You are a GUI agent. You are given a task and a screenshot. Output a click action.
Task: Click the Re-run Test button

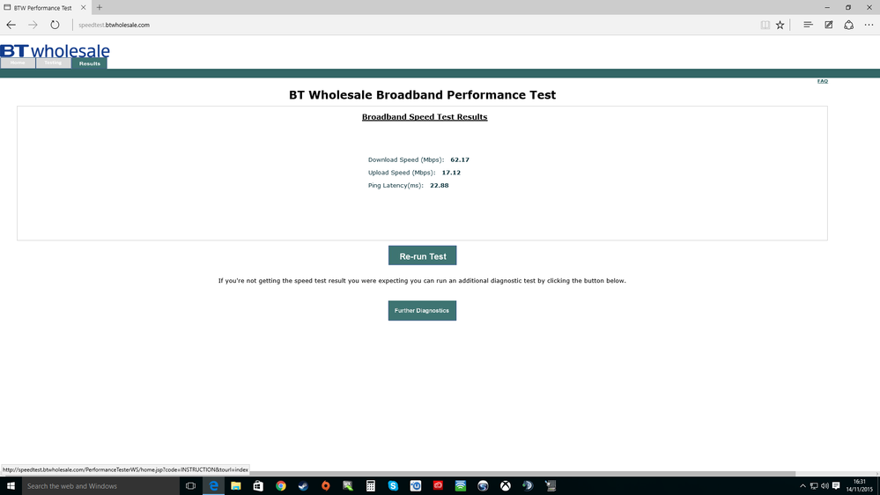pyautogui.click(x=422, y=256)
